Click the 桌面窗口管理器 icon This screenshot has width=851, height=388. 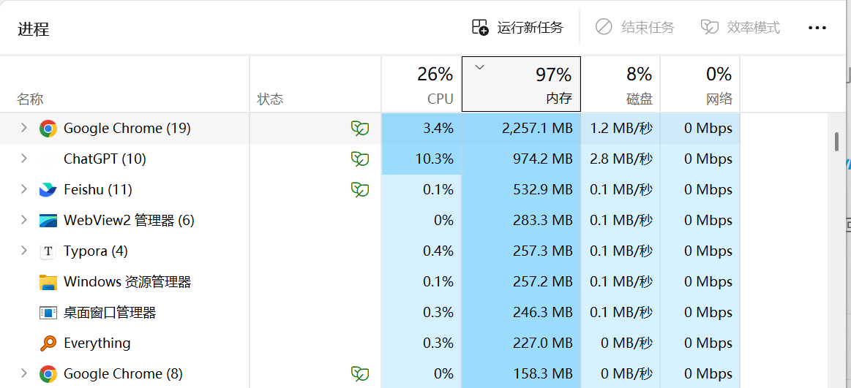click(x=48, y=313)
